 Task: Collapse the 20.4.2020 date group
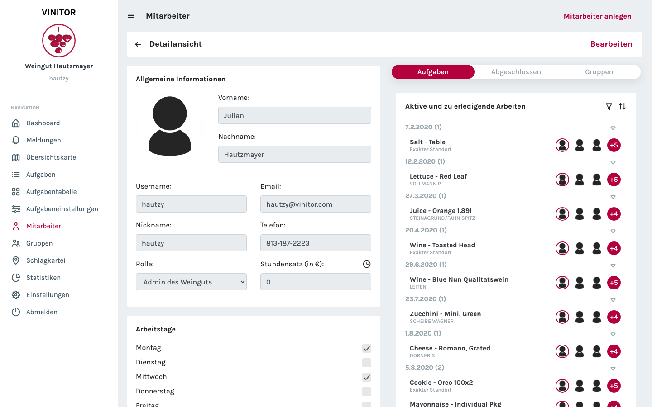click(x=613, y=231)
